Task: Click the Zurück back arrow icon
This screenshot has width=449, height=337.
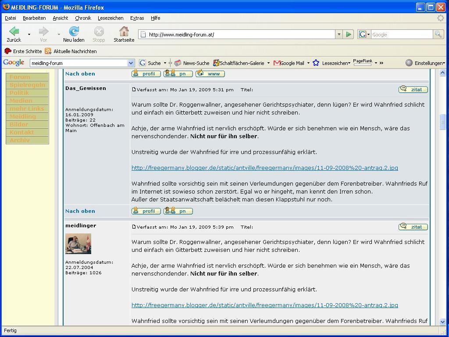Action: 14,31
